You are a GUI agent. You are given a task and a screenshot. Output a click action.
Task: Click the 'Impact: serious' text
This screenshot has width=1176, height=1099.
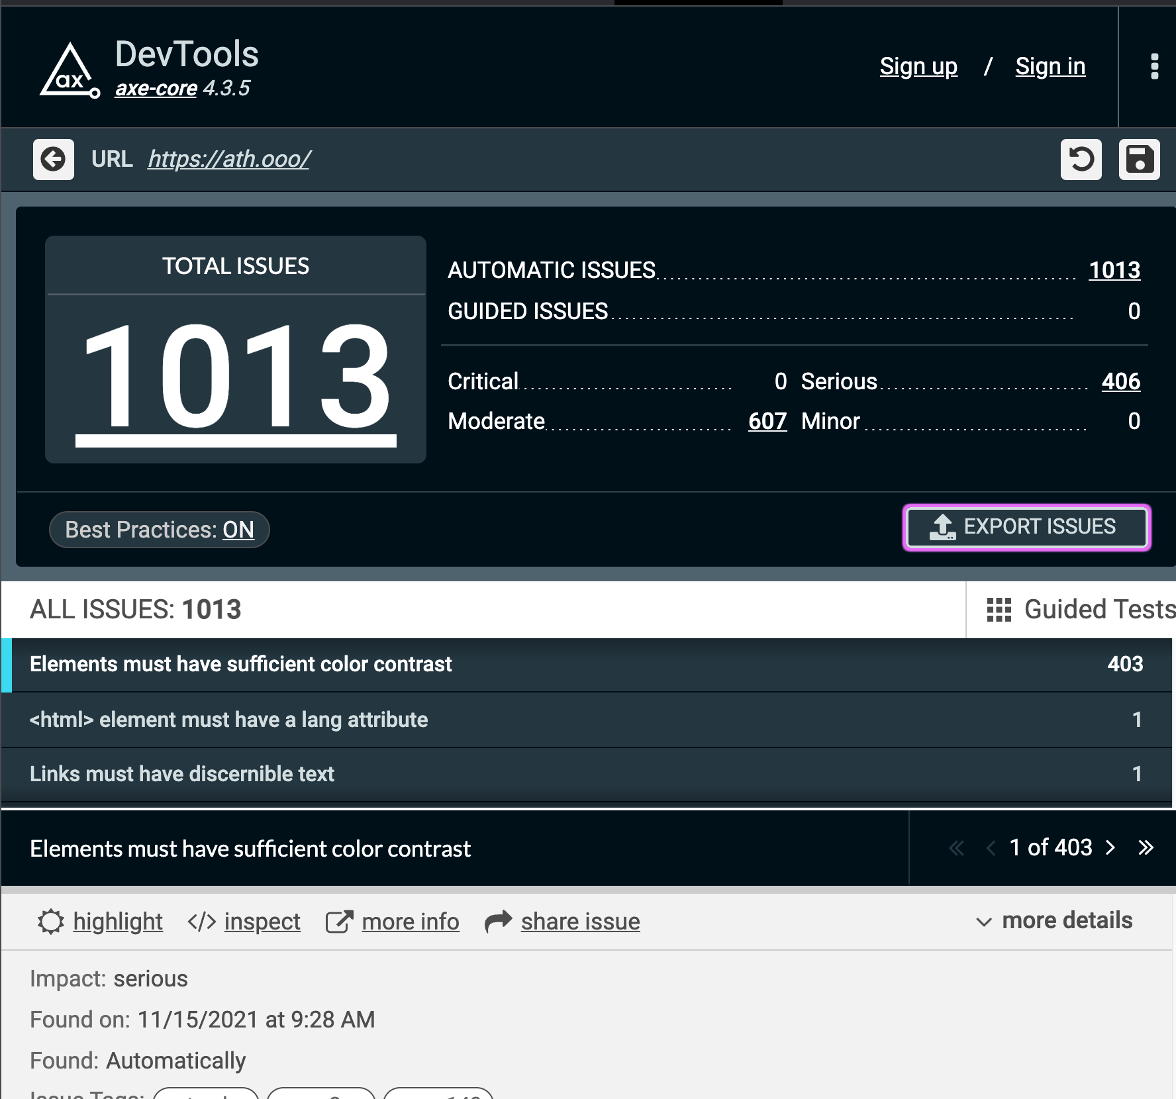pos(109,979)
